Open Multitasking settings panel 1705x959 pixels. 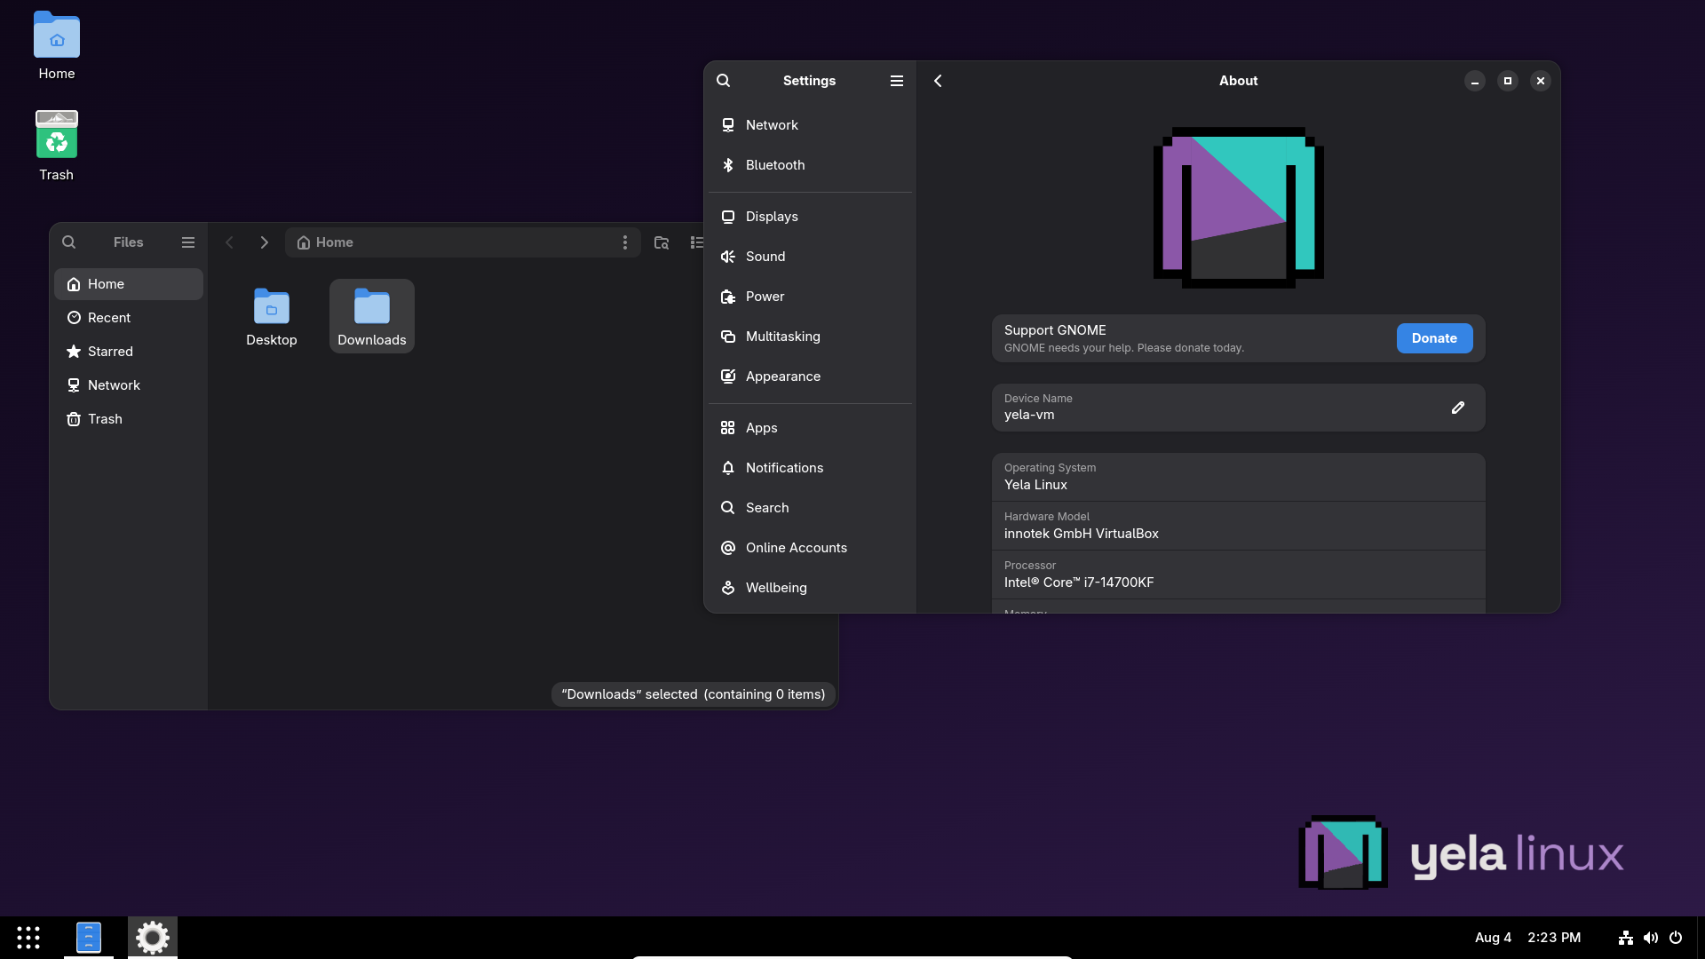pos(810,337)
